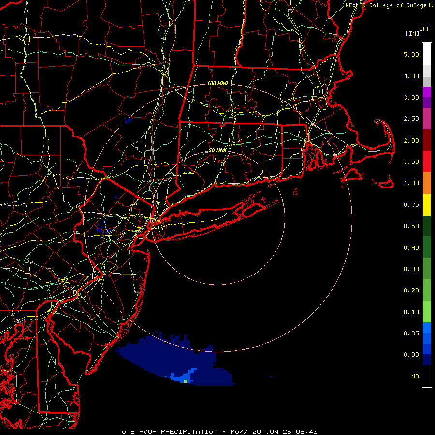Click the 0.20 legend value
This screenshot has height=435, width=435.
[x=411, y=290]
